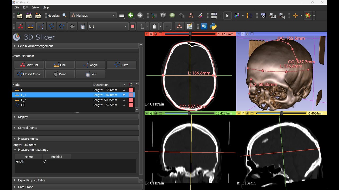
Task: Toggle the crosshair tool in toolbar
Action: pos(295,16)
